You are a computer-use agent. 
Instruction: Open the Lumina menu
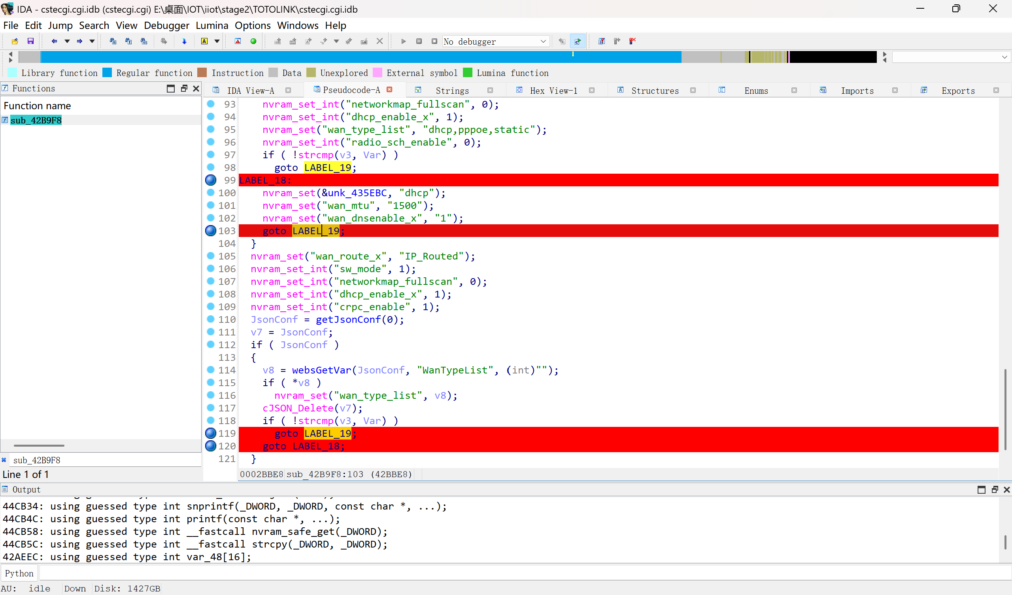coord(211,25)
